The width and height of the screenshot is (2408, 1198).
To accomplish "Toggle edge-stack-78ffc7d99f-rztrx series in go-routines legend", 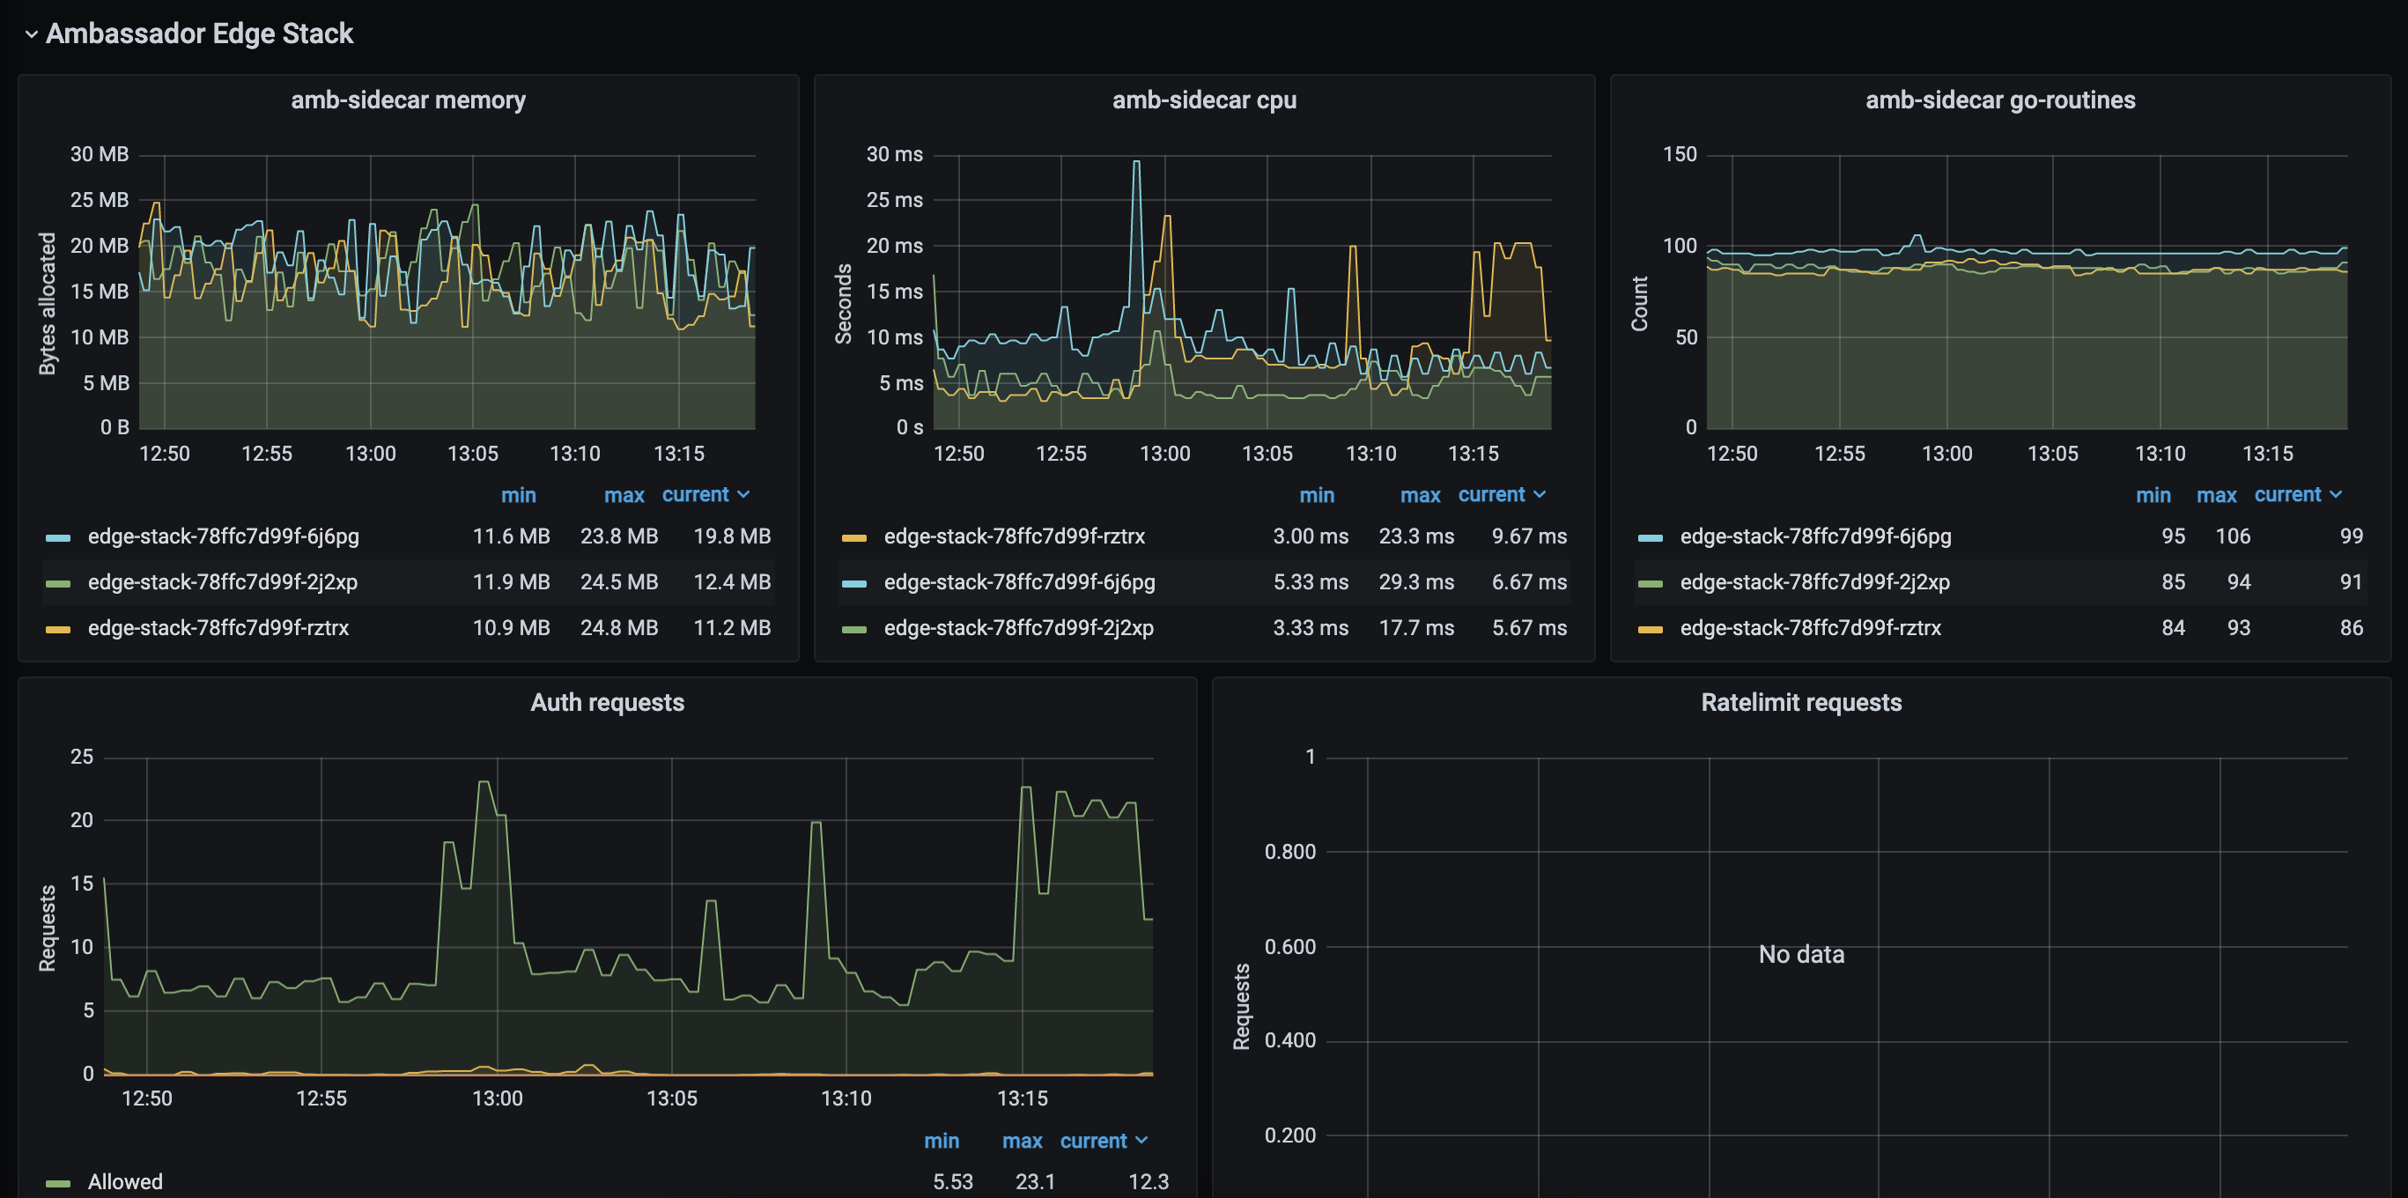I will [x=1810, y=628].
